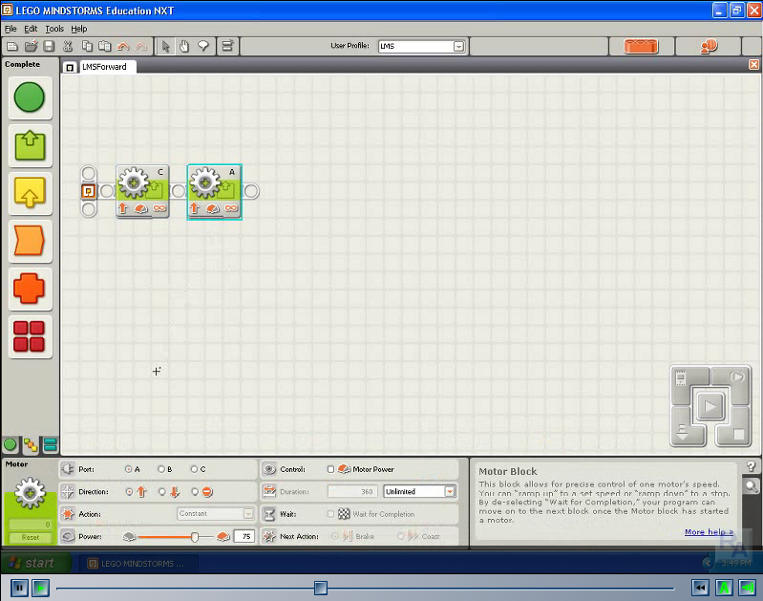
Task: Click the Power slider handle
Action: pos(195,537)
